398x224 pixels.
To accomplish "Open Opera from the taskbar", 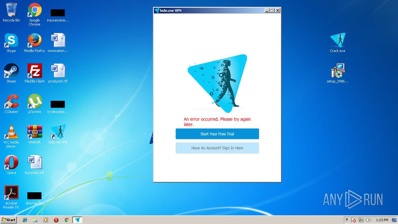I will (x=56, y=220).
